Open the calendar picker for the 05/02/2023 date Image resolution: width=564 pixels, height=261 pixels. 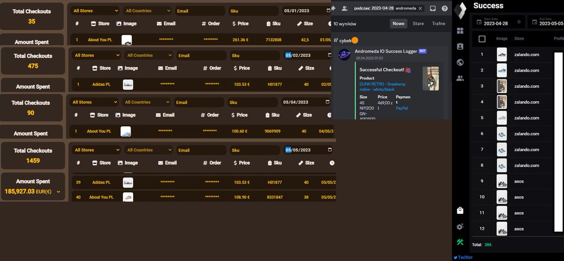tap(330, 55)
